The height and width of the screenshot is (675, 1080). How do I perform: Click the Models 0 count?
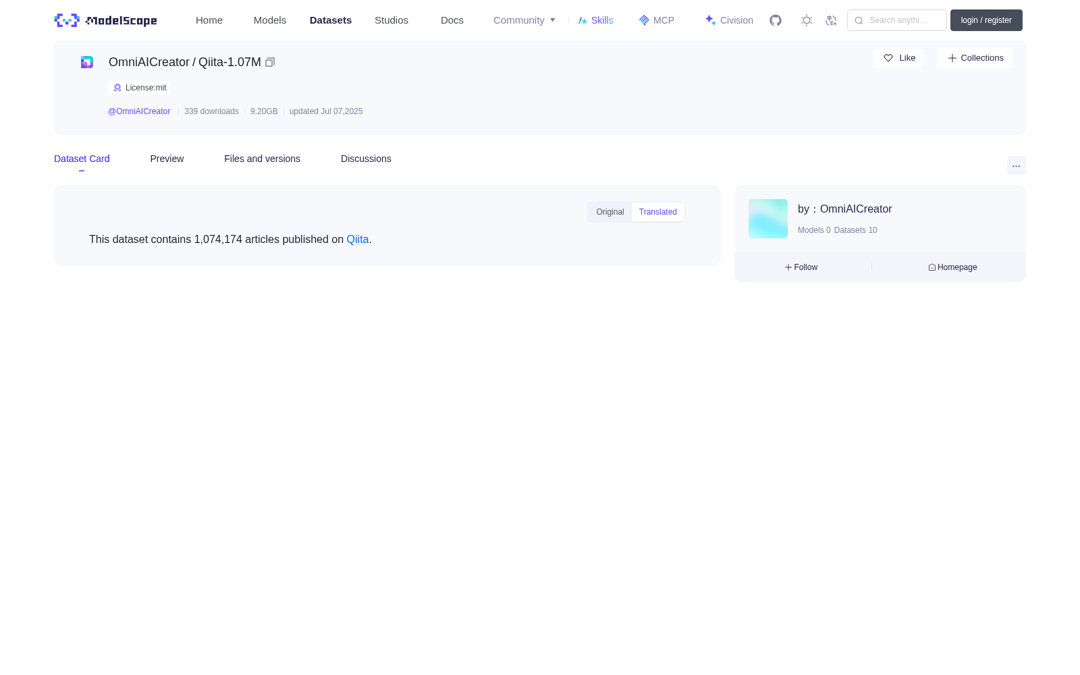tap(814, 230)
